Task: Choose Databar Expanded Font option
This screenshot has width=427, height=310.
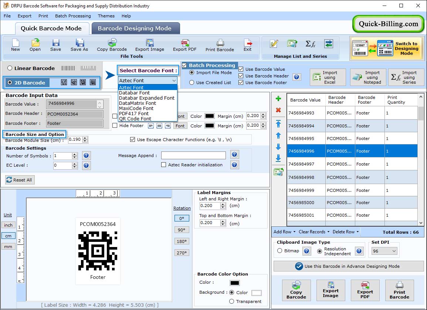Action: tap(148, 98)
